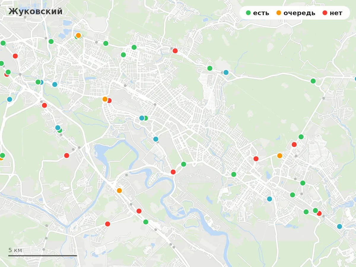Viewport: 356px width, 267px height.
Task: Select the bottommost orange queue marker
Action: [x=119, y=190]
